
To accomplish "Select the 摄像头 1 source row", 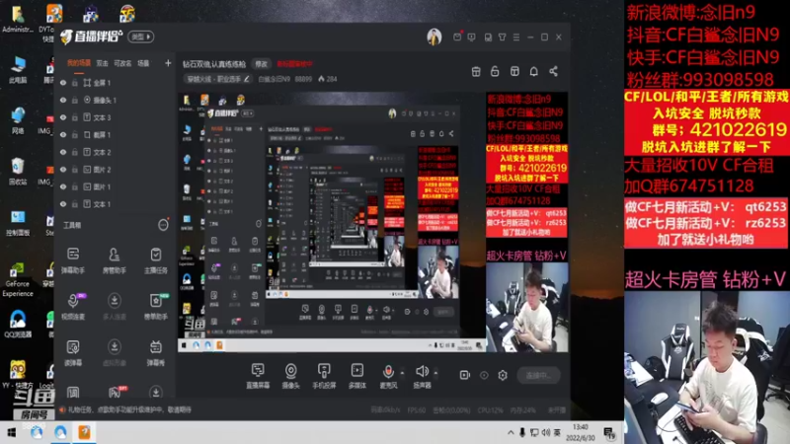I will [x=115, y=101].
